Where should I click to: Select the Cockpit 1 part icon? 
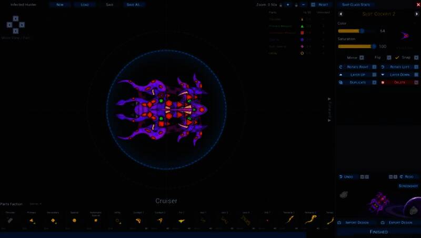click(x=138, y=220)
